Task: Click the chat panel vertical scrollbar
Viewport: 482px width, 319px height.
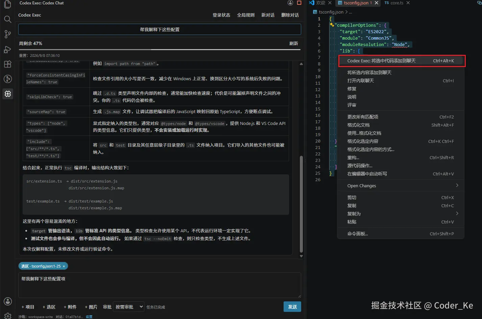Action: [x=301, y=204]
